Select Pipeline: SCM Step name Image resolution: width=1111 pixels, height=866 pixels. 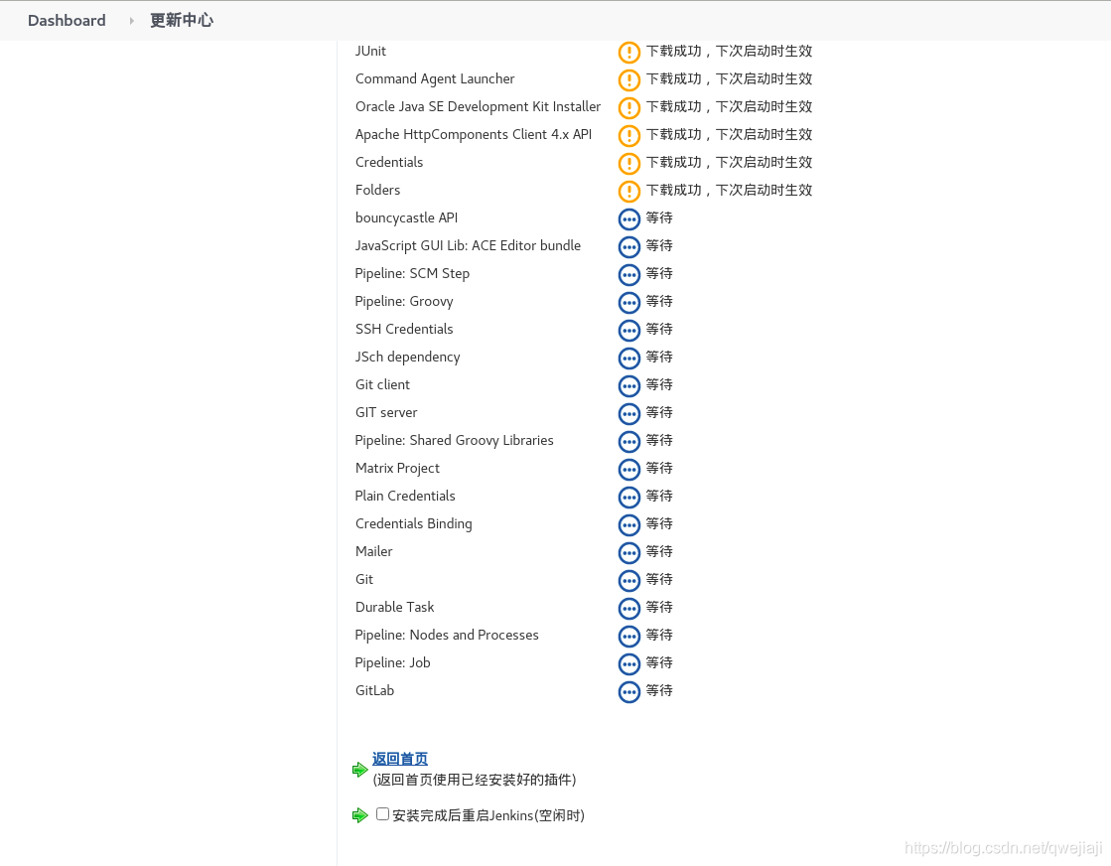pos(412,273)
